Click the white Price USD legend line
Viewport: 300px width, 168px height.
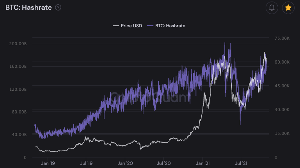(116, 26)
